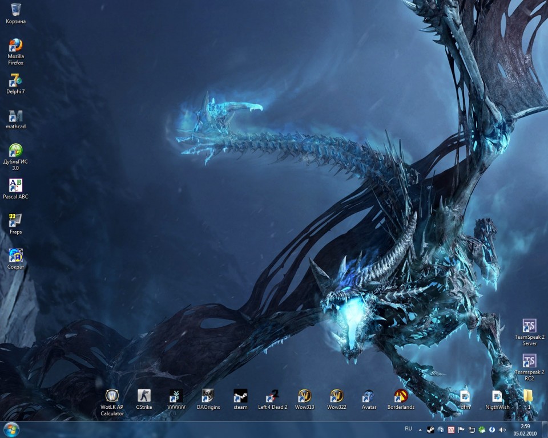Select the Delphi 7 desktop shortcut

pyautogui.click(x=16, y=84)
